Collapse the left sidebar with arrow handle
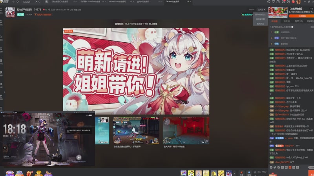 click(x=4, y=92)
